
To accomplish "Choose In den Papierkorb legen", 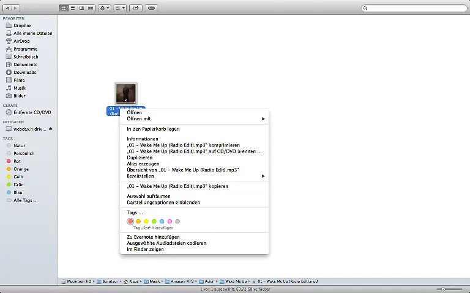I will 194,129.
